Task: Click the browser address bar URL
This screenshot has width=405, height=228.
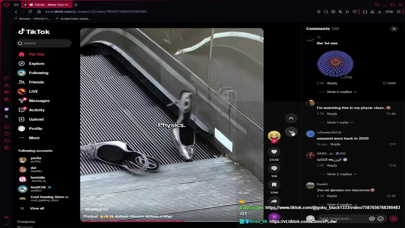Action: point(96,12)
